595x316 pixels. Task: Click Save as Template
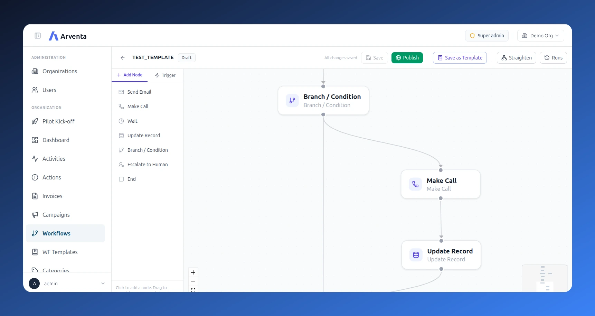(460, 58)
